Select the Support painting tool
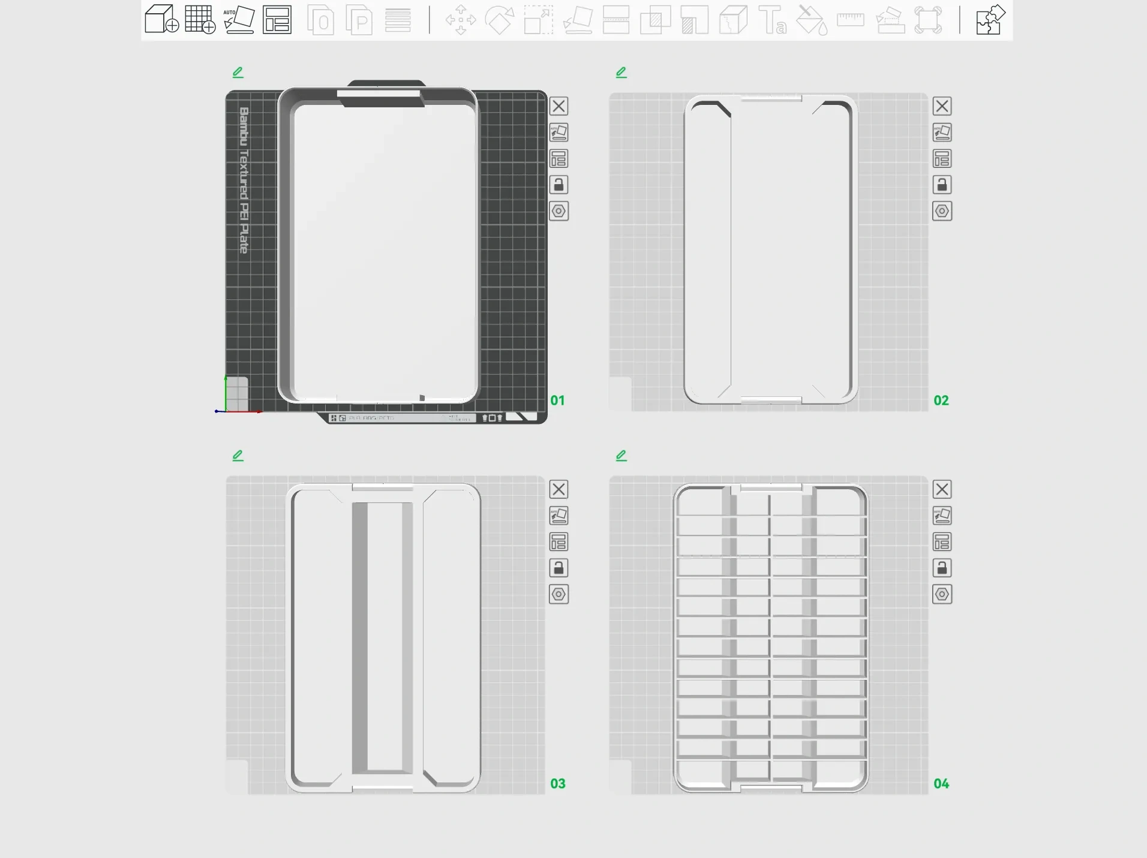 click(x=695, y=20)
